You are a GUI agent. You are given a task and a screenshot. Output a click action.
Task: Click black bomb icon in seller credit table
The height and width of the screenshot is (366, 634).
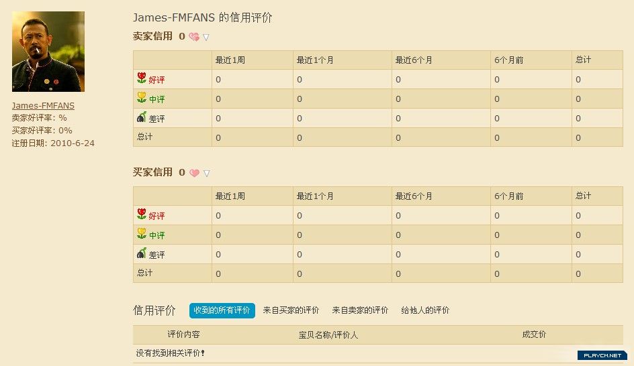[141, 117]
